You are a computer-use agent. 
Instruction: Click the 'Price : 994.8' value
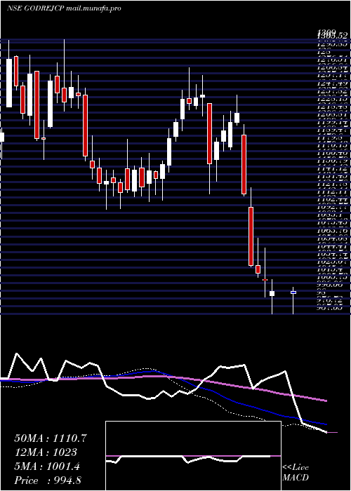[48, 480]
